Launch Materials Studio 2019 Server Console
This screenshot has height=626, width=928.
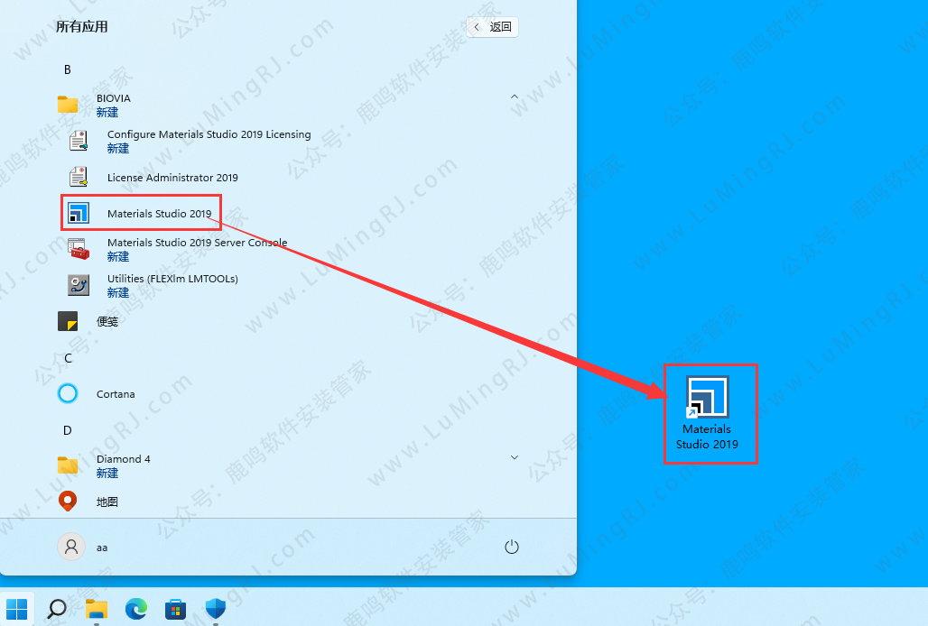[x=196, y=249]
